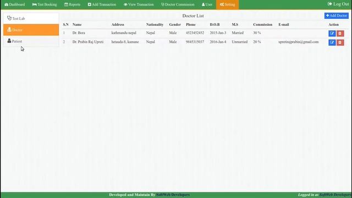This screenshot has height=198, width=352.
Task: Edit the Dr. Bora record
Action: click(x=332, y=34)
